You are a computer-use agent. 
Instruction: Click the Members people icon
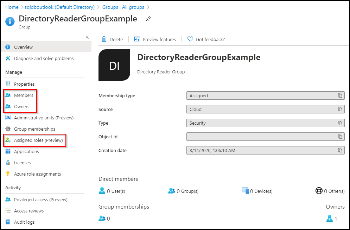pos(8,95)
